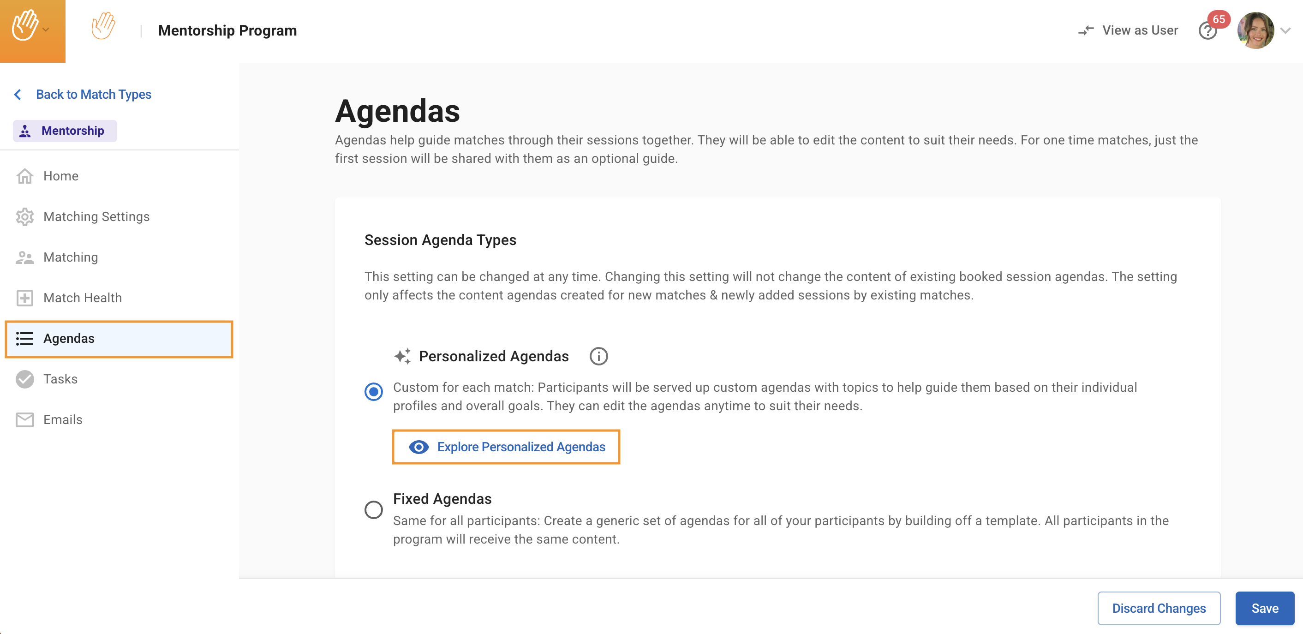Go back using the left chevron arrow
The width and height of the screenshot is (1303, 634).
click(x=18, y=95)
